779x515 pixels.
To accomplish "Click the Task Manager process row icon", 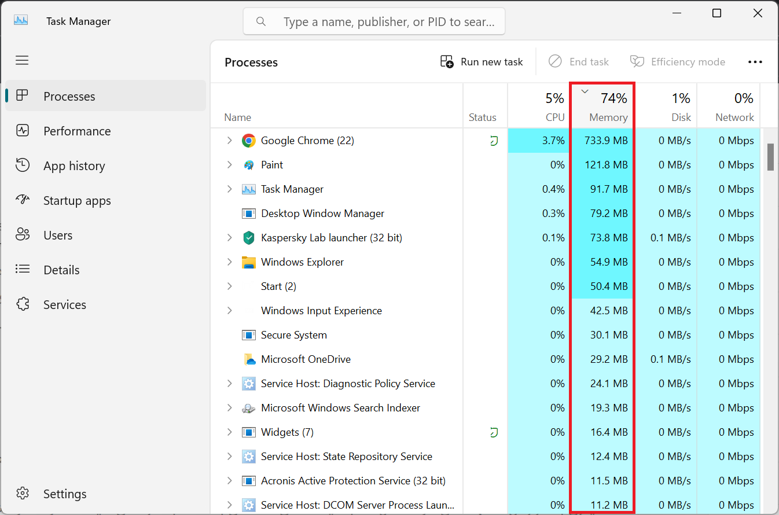I will (x=249, y=189).
